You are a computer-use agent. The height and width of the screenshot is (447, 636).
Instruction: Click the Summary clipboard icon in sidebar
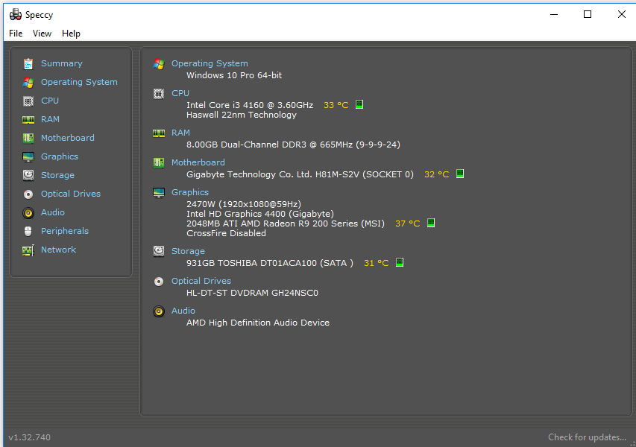click(x=28, y=63)
